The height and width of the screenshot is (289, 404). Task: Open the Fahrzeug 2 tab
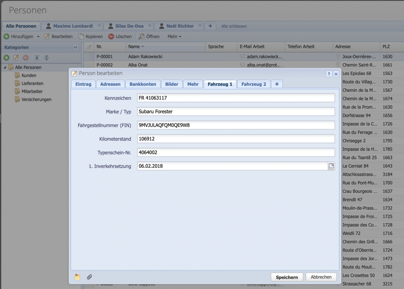coord(253,84)
